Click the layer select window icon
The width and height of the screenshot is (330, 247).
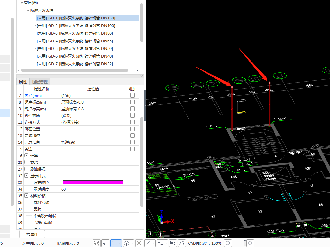tap(173, 243)
